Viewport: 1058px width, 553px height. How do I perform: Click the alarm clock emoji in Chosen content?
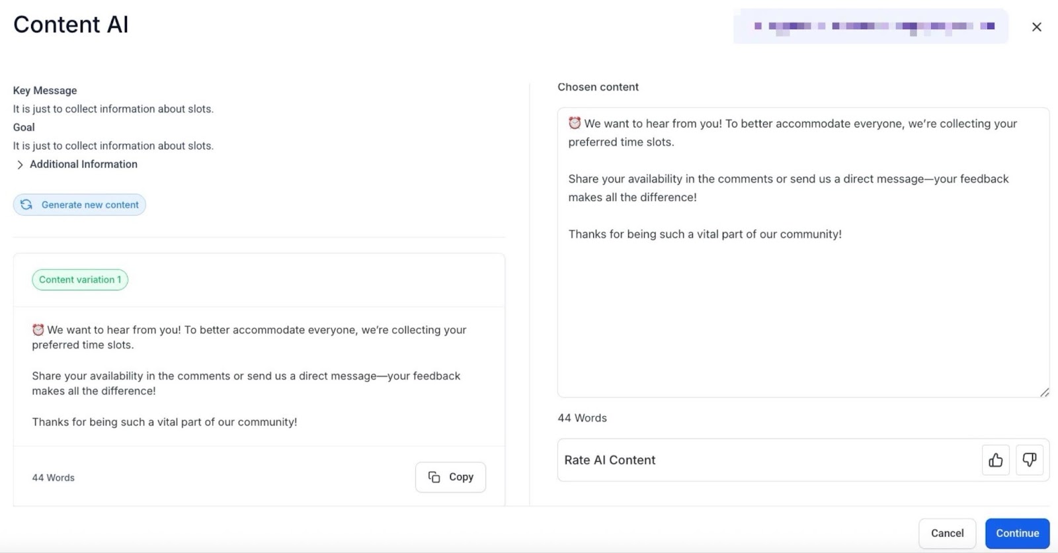(575, 123)
